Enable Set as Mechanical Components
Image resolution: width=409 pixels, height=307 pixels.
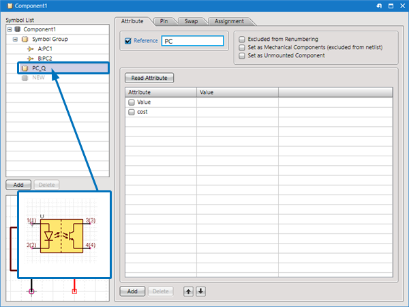pos(242,47)
